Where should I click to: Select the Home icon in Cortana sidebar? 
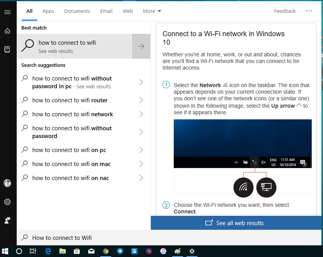click(7, 30)
